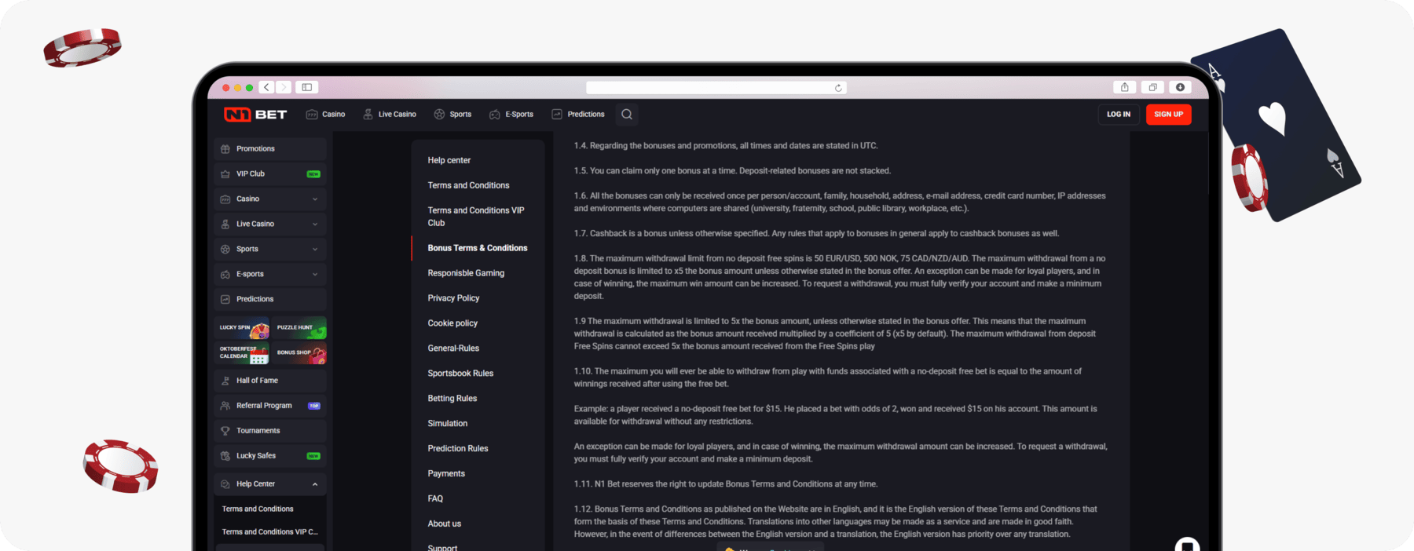Open Lucky Safes sidebar item

270,456
